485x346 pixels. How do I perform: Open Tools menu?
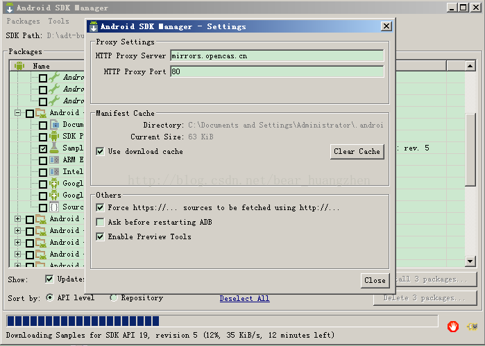pyautogui.click(x=58, y=21)
